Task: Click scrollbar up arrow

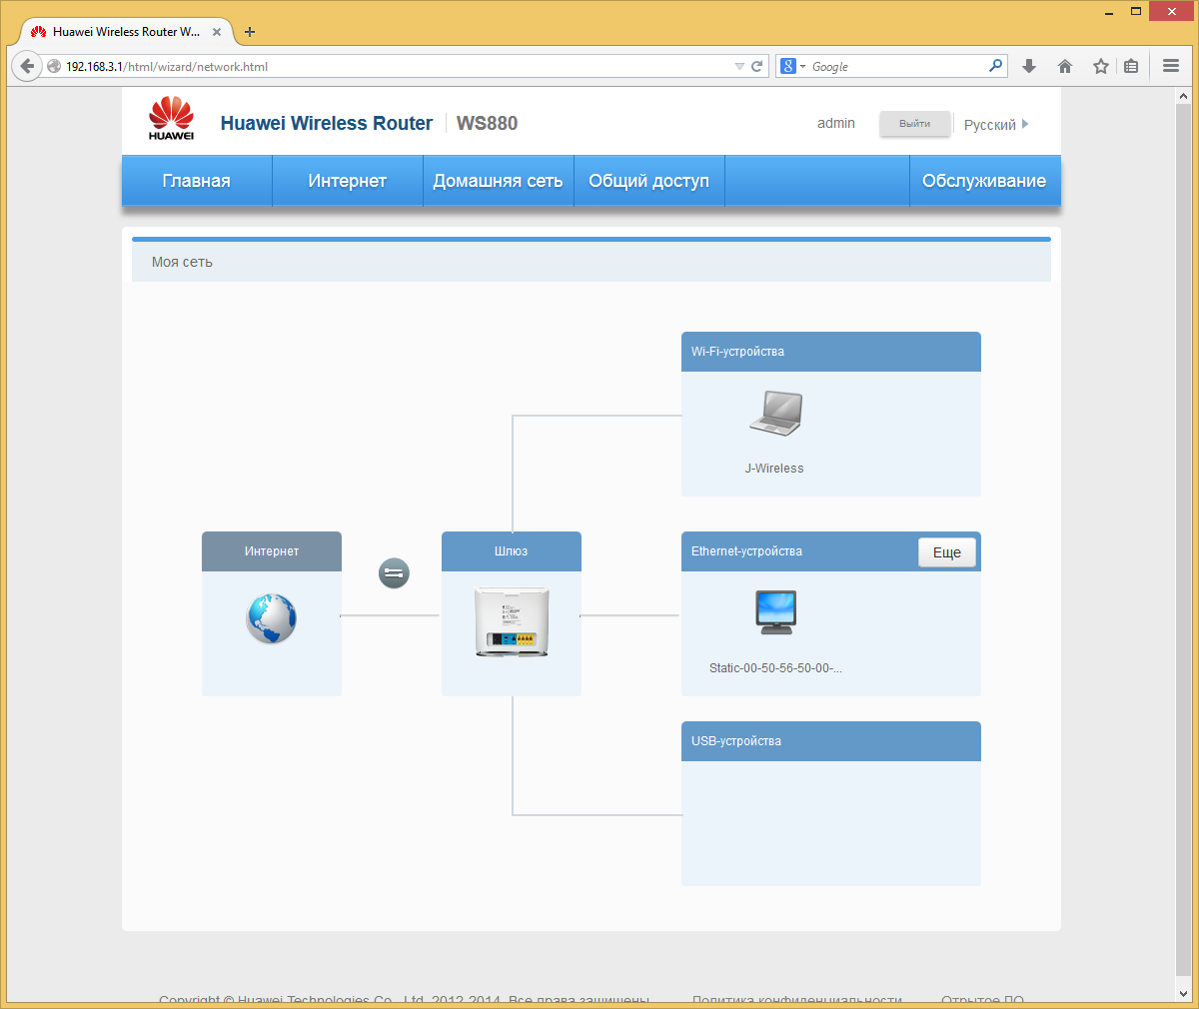Action: click(1184, 97)
